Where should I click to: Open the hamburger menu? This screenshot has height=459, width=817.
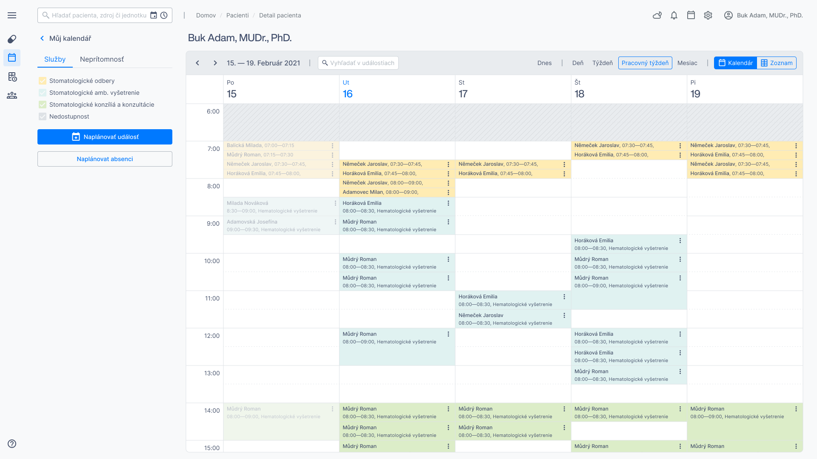(x=12, y=15)
